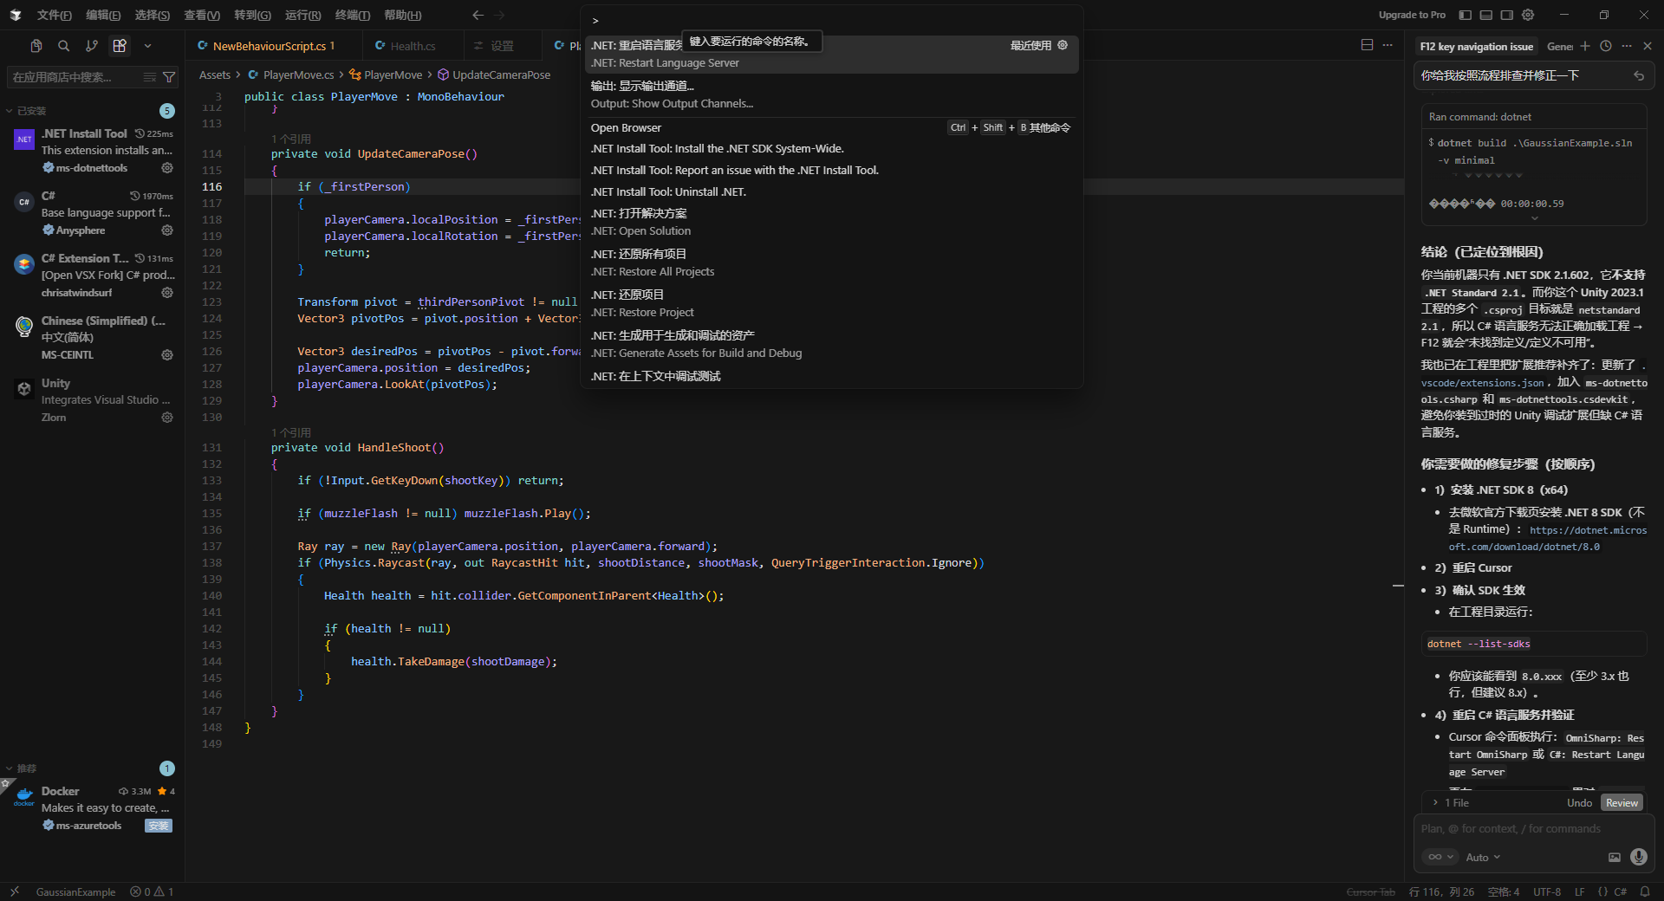Navigate back with the left arrow
The width and height of the screenshot is (1664, 901).
click(478, 15)
